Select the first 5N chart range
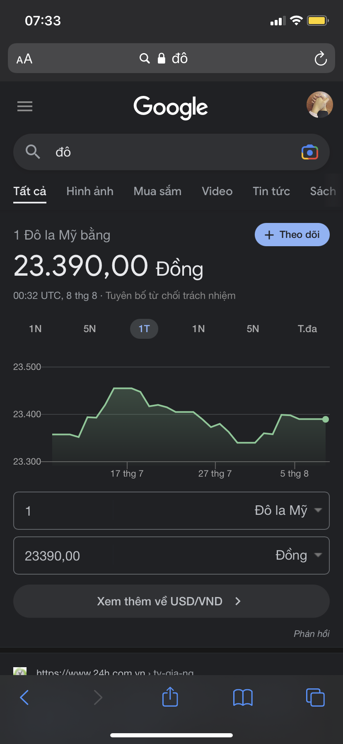This screenshot has width=343, height=744. point(89,329)
